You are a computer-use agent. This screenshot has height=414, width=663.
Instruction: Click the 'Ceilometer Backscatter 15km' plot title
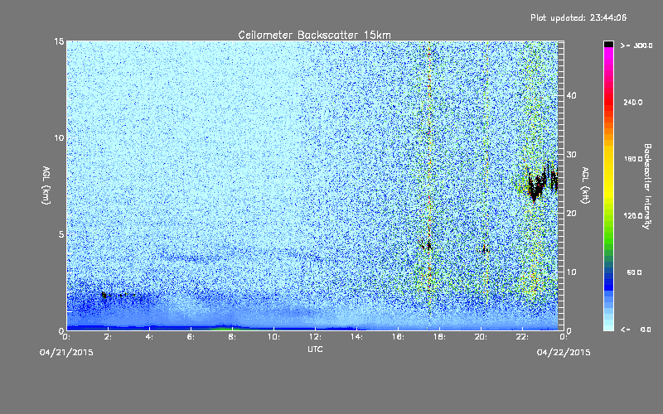click(315, 35)
